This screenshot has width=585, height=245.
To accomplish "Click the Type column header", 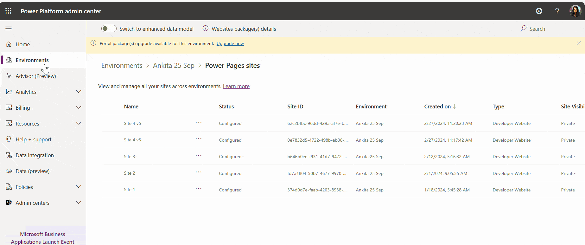I will pos(498,106).
